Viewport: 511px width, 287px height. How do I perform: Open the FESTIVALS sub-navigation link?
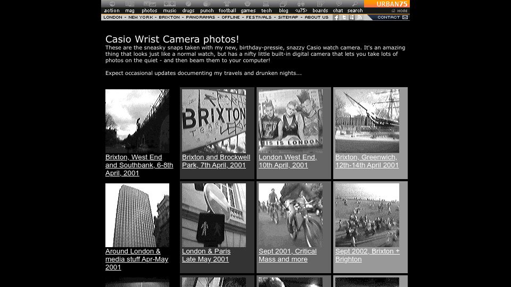click(x=259, y=17)
